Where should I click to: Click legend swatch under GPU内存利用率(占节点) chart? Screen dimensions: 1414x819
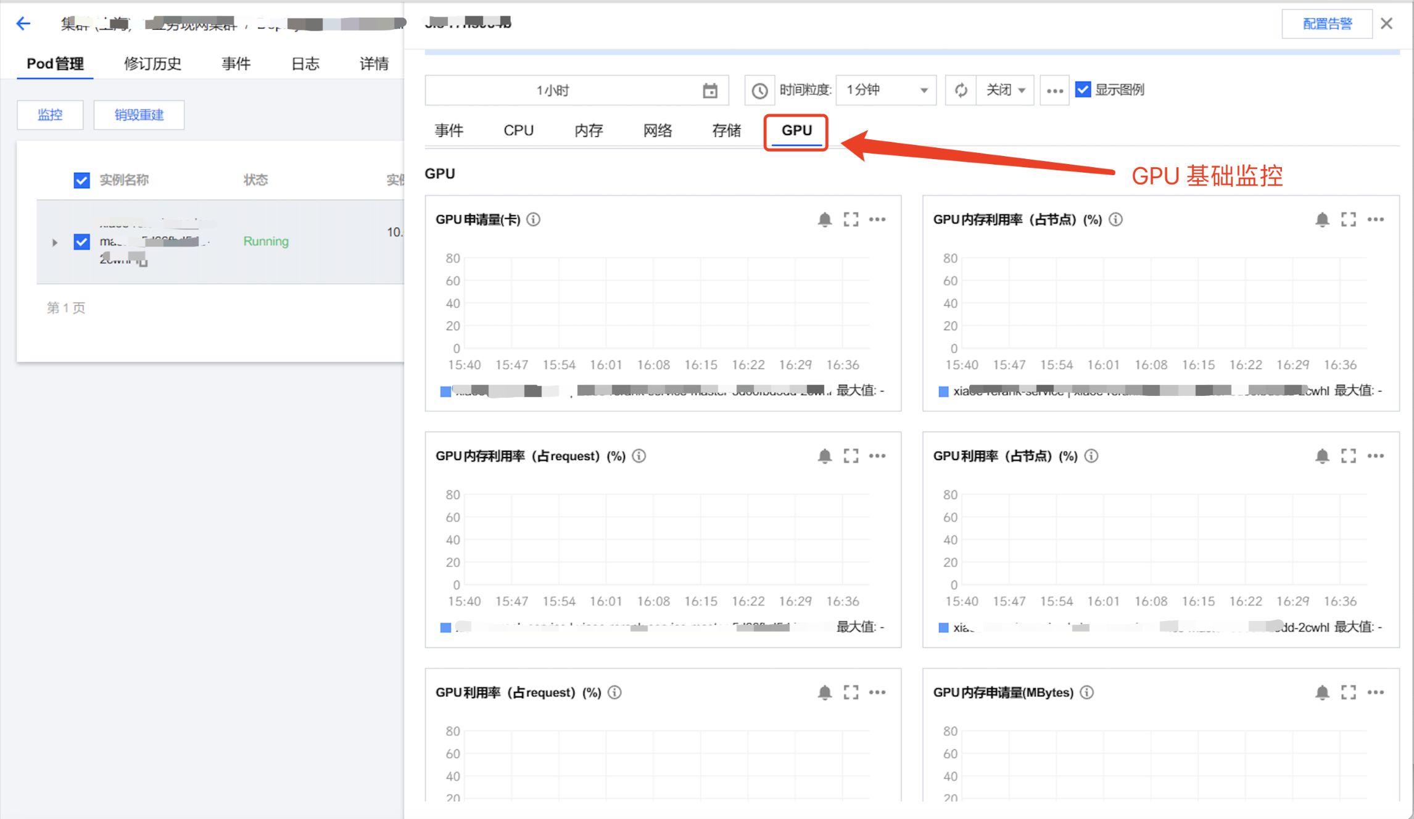(943, 392)
